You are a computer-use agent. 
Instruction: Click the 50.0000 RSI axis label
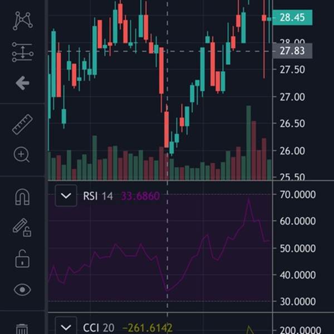298,249
